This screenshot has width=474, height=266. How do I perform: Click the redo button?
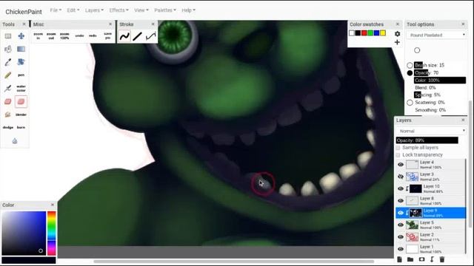point(93,36)
